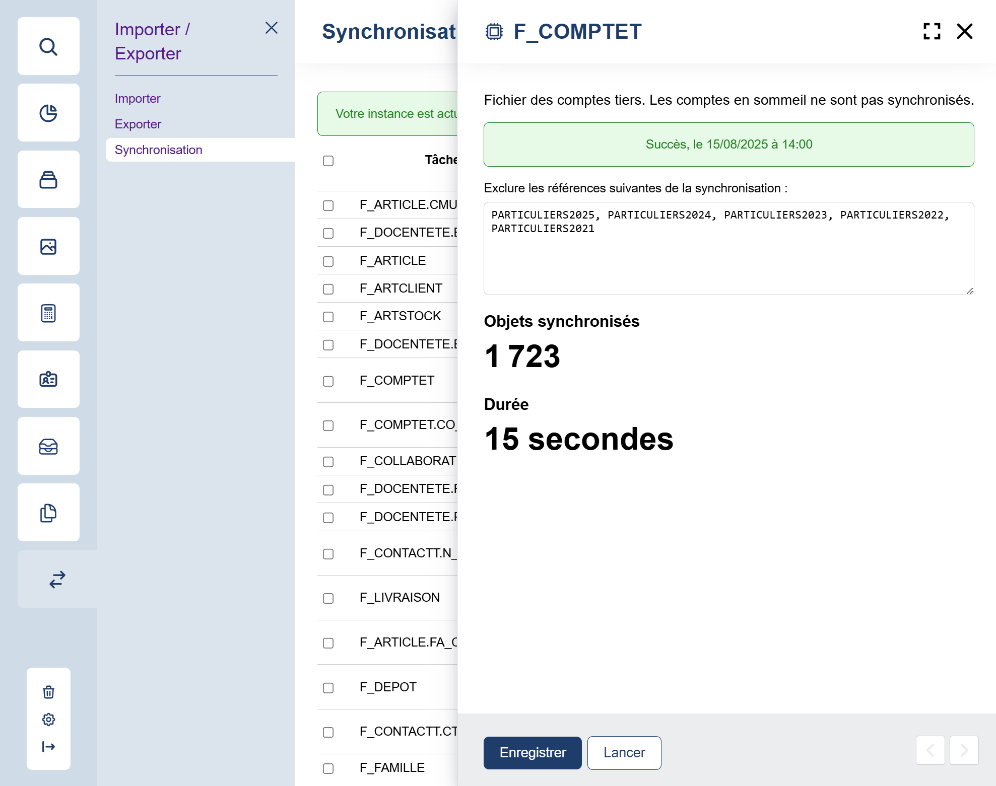Image resolution: width=996 pixels, height=786 pixels.
Task: Click the settings gear icon
Action: coord(48,719)
